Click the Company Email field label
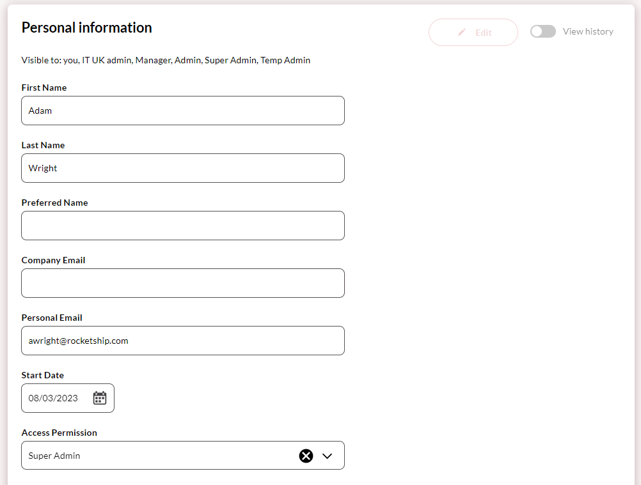This screenshot has height=485, width=641. click(x=53, y=260)
